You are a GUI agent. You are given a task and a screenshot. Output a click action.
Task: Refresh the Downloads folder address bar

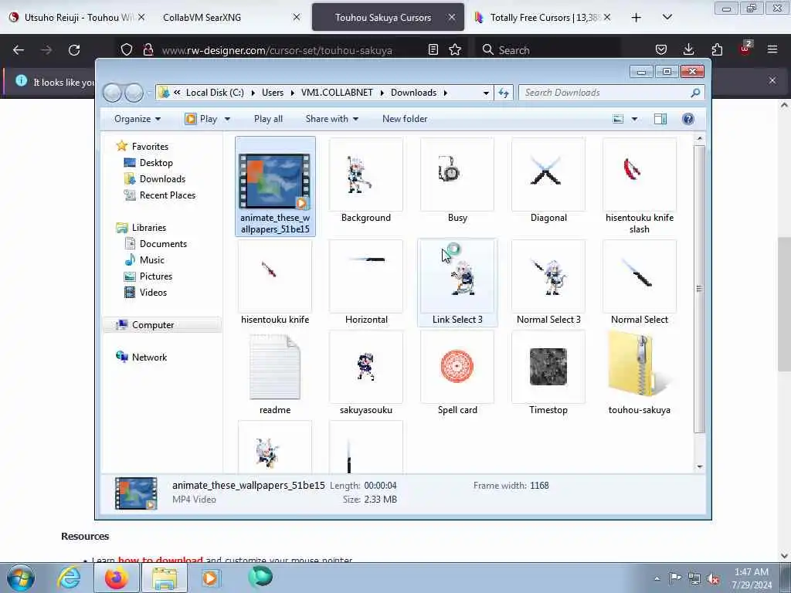504,93
